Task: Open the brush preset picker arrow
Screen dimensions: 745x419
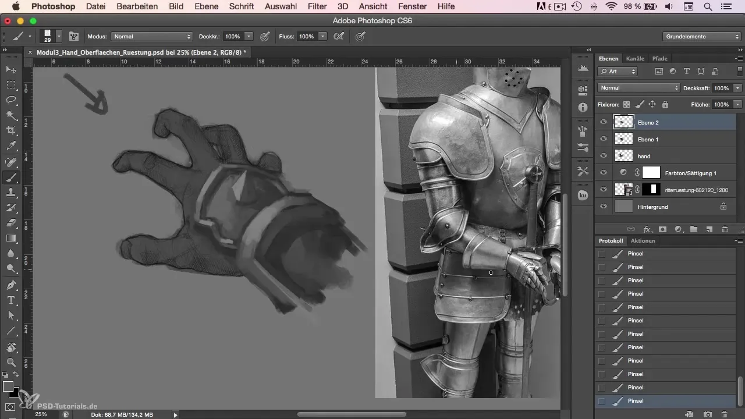Action: pyautogui.click(x=59, y=36)
